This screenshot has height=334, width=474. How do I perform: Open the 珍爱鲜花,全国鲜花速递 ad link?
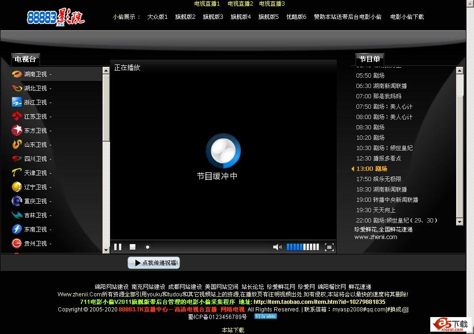[383, 229]
